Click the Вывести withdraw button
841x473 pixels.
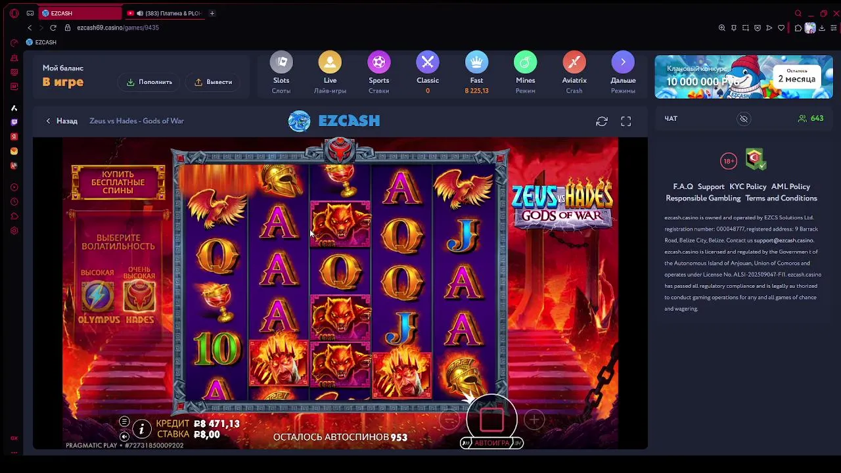tap(214, 82)
